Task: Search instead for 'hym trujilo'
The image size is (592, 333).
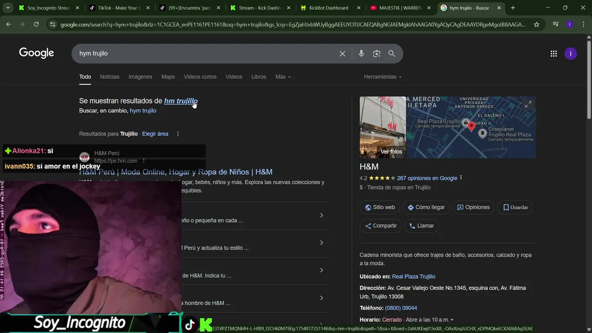Action: click(143, 111)
